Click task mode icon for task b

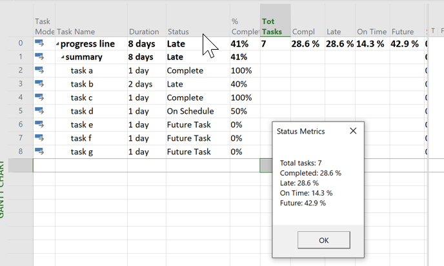(x=40, y=84)
